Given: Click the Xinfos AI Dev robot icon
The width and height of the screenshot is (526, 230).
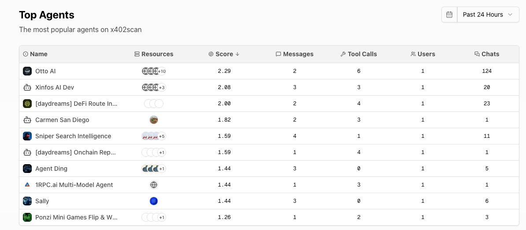Looking at the screenshot, I should point(27,88).
